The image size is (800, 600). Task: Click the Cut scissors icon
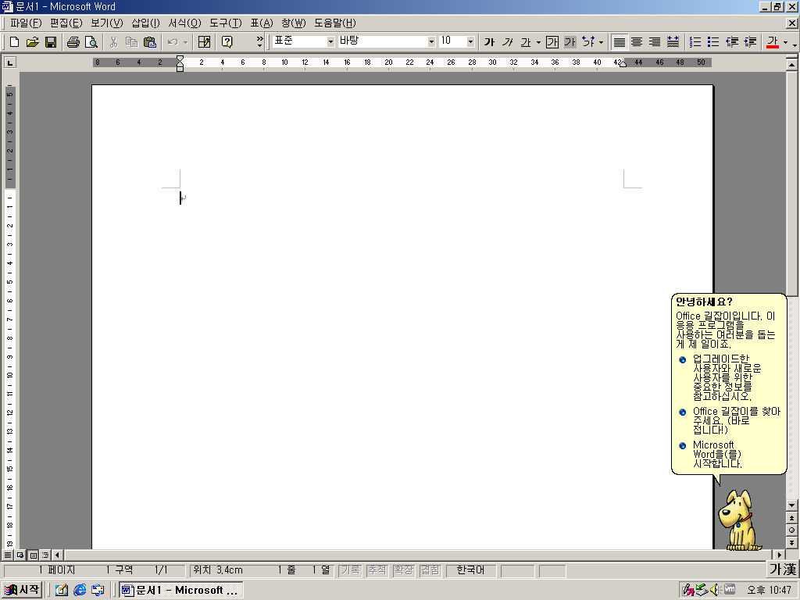pyautogui.click(x=113, y=42)
